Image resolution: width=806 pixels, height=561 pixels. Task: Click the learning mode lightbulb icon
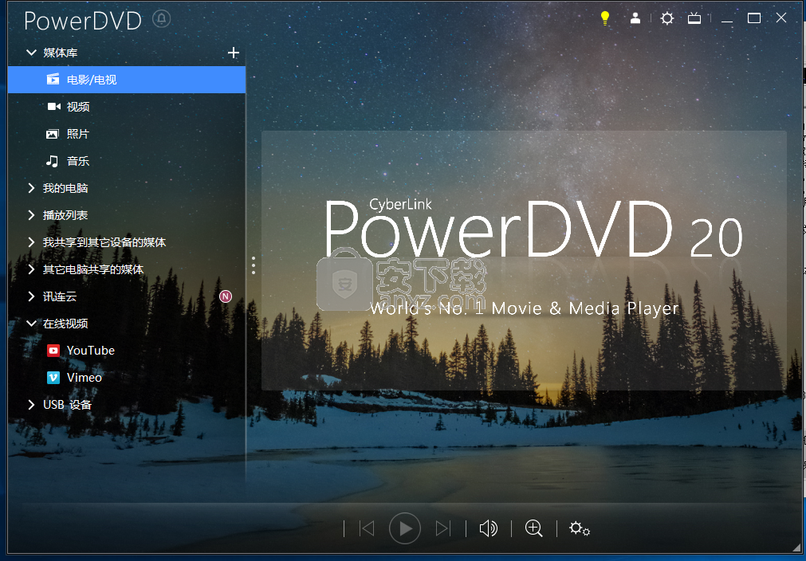point(604,18)
